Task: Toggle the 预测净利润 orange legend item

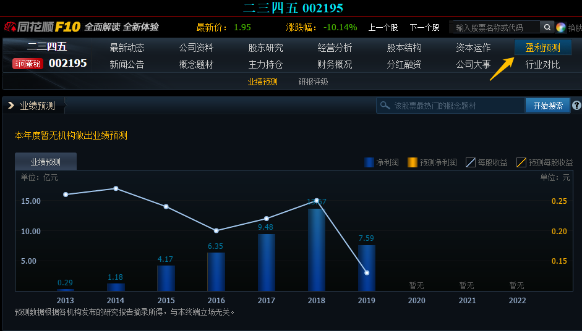Action: pyautogui.click(x=432, y=162)
